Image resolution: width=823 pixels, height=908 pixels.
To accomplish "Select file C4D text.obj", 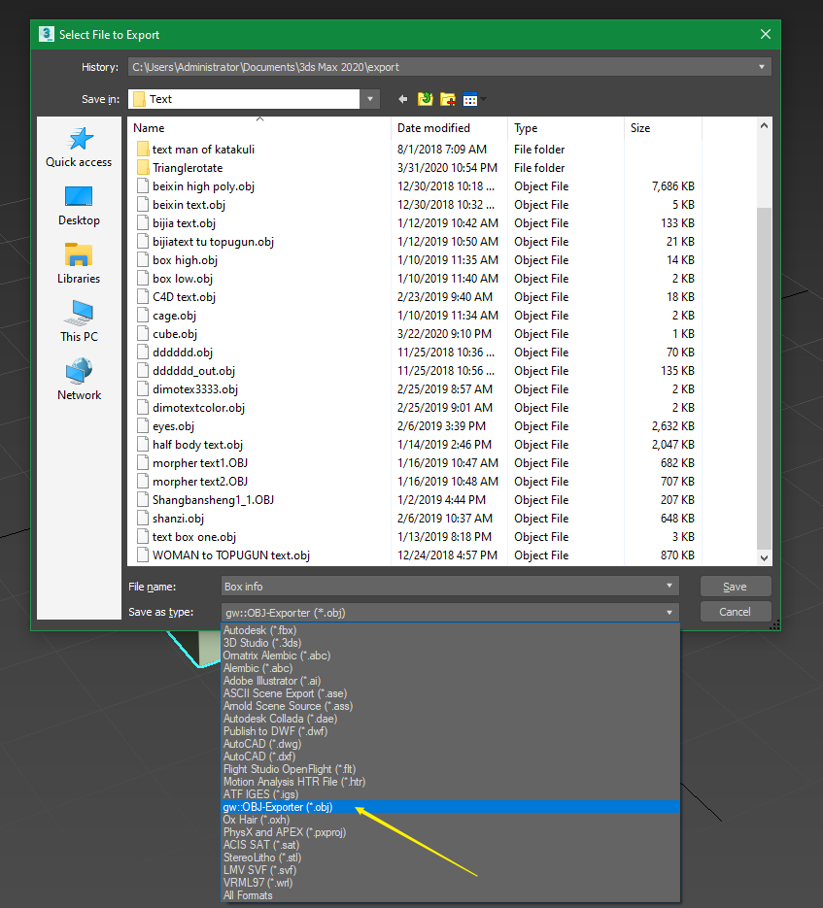I will point(184,297).
